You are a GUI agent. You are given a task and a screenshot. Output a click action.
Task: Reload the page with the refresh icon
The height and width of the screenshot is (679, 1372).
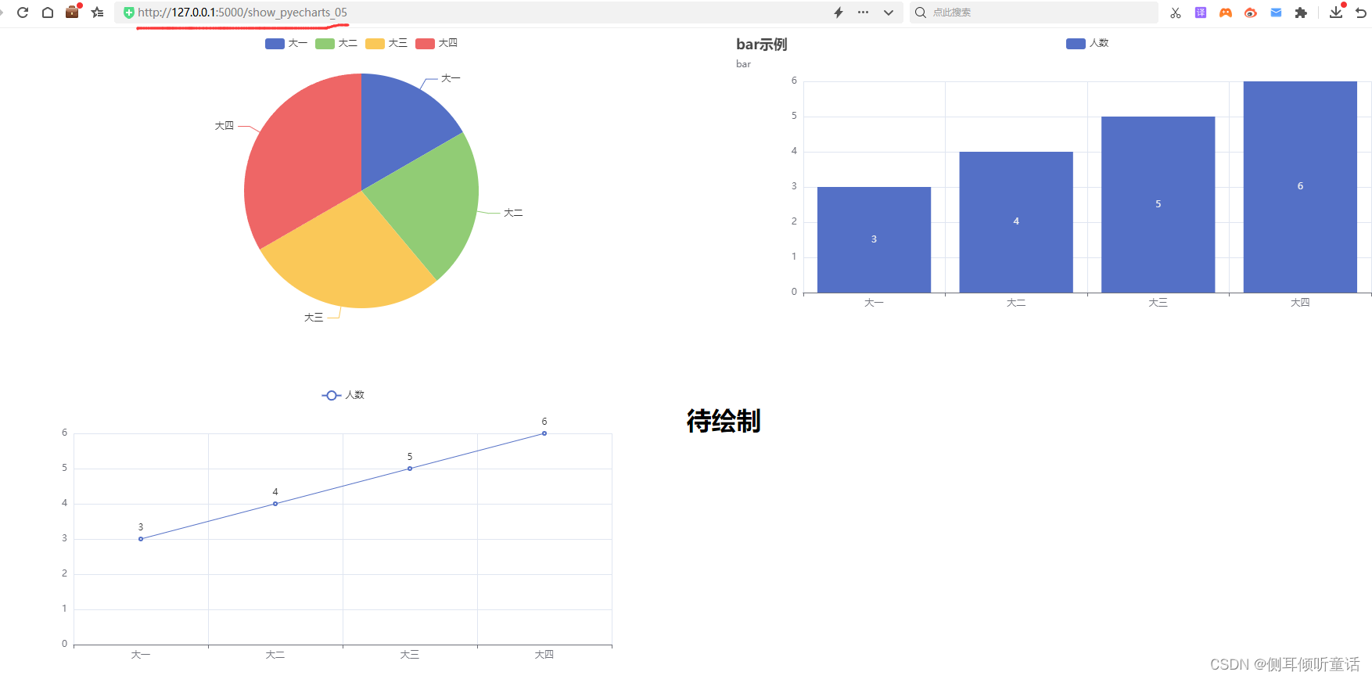(23, 13)
